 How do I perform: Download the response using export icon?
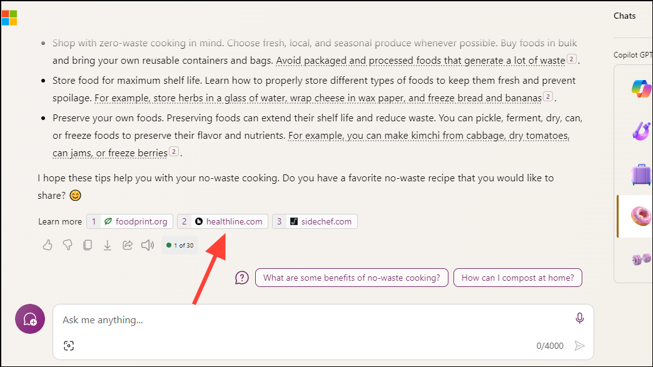(x=108, y=245)
